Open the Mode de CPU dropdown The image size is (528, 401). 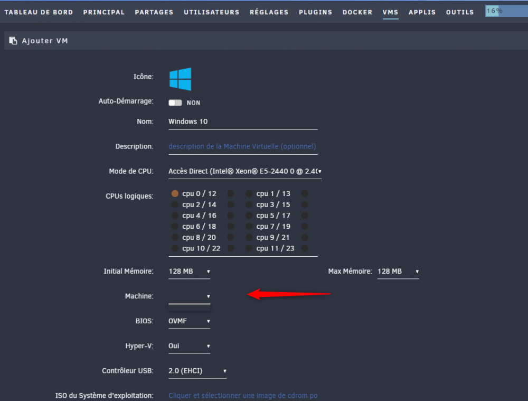tap(245, 172)
